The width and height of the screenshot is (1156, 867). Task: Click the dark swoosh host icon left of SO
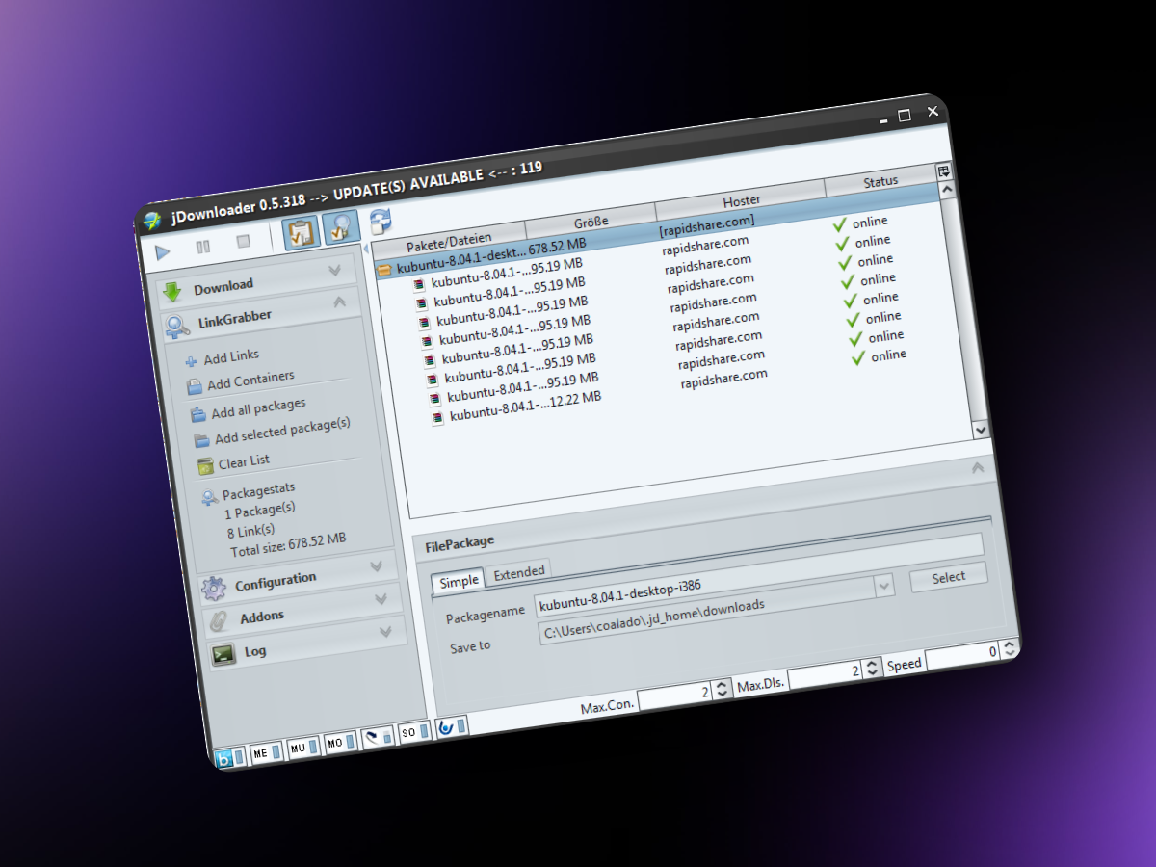(372, 739)
